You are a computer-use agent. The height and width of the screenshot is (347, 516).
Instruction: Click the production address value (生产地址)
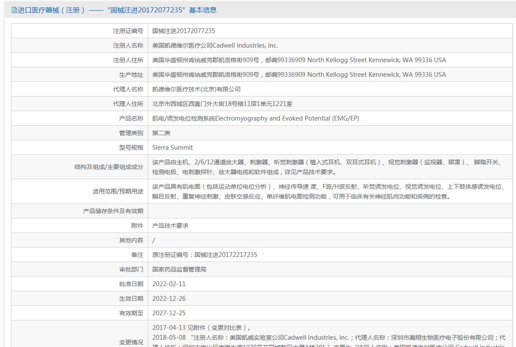(299, 75)
